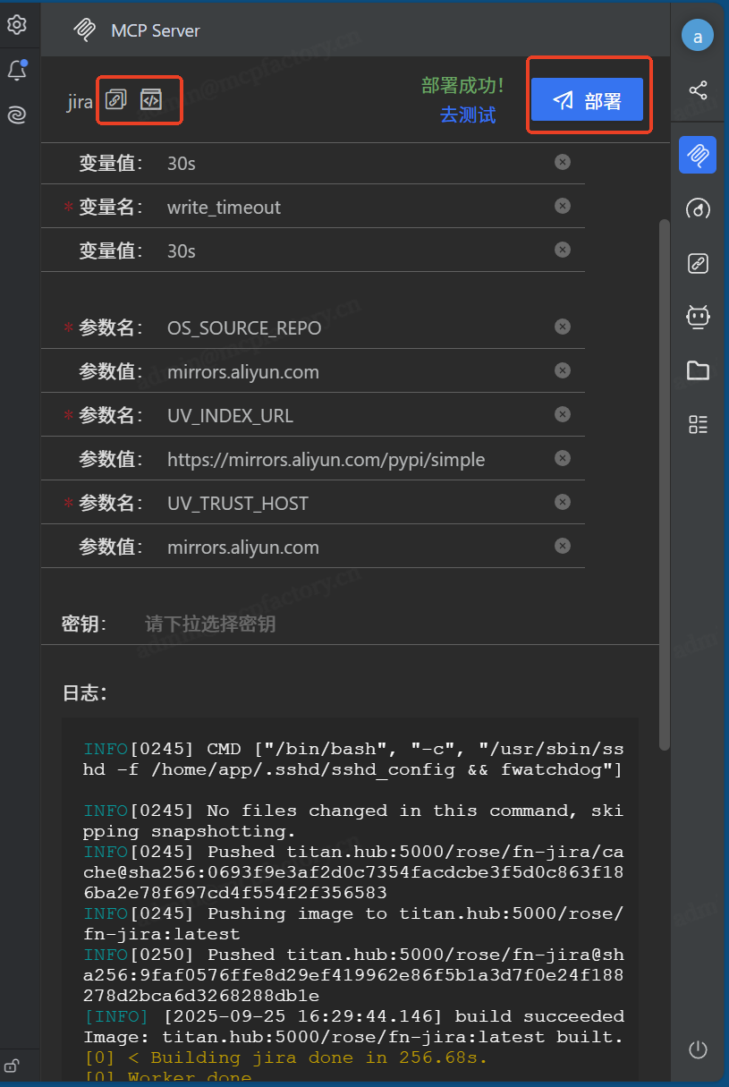This screenshot has width=729, height=1087.
Task: Follow the 去测试 link
Action: coord(467,115)
